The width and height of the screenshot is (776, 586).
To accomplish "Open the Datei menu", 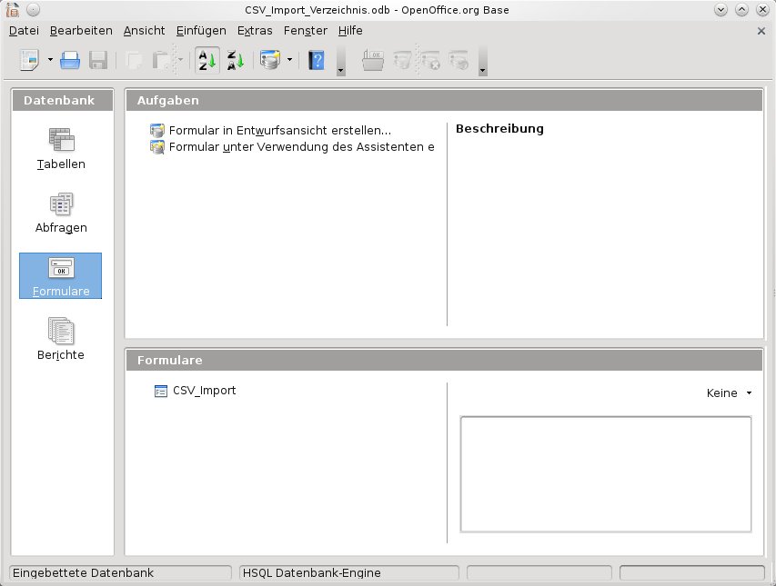I will tap(24, 31).
